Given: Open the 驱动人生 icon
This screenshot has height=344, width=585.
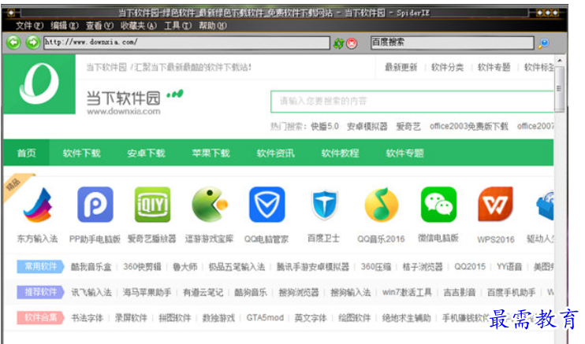Looking at the screenshot, I should (x=546, y=205).
